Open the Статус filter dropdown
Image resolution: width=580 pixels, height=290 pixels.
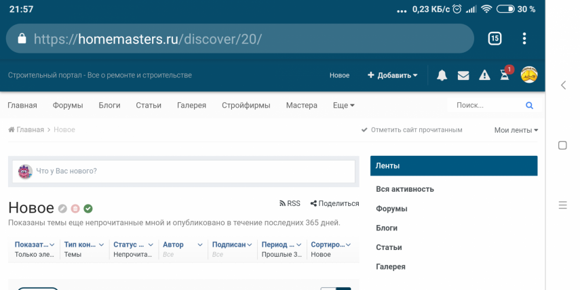point(133,249)
